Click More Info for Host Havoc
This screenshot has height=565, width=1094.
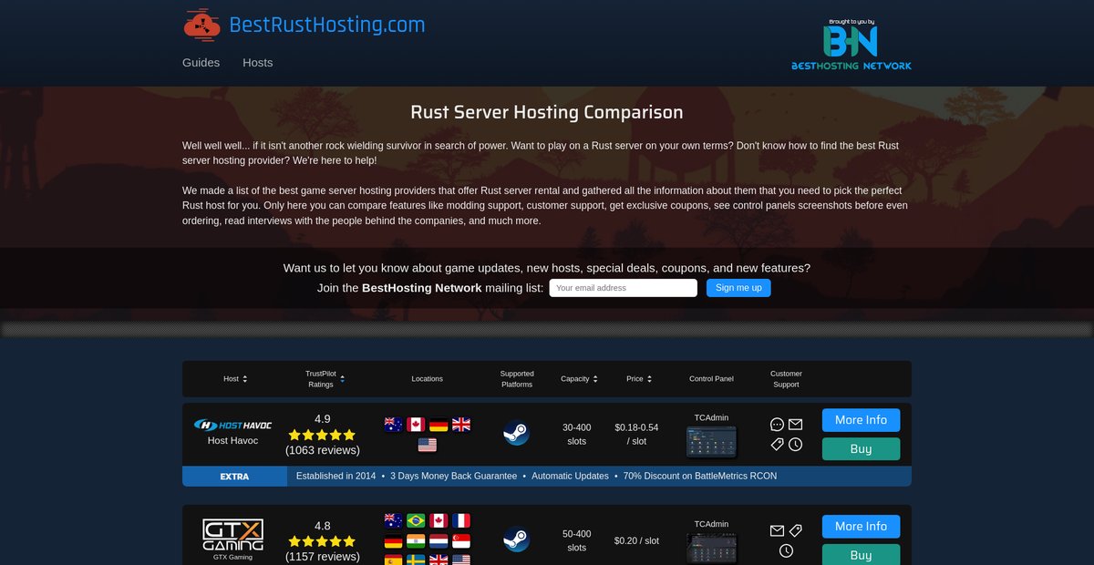pos(861,420)
